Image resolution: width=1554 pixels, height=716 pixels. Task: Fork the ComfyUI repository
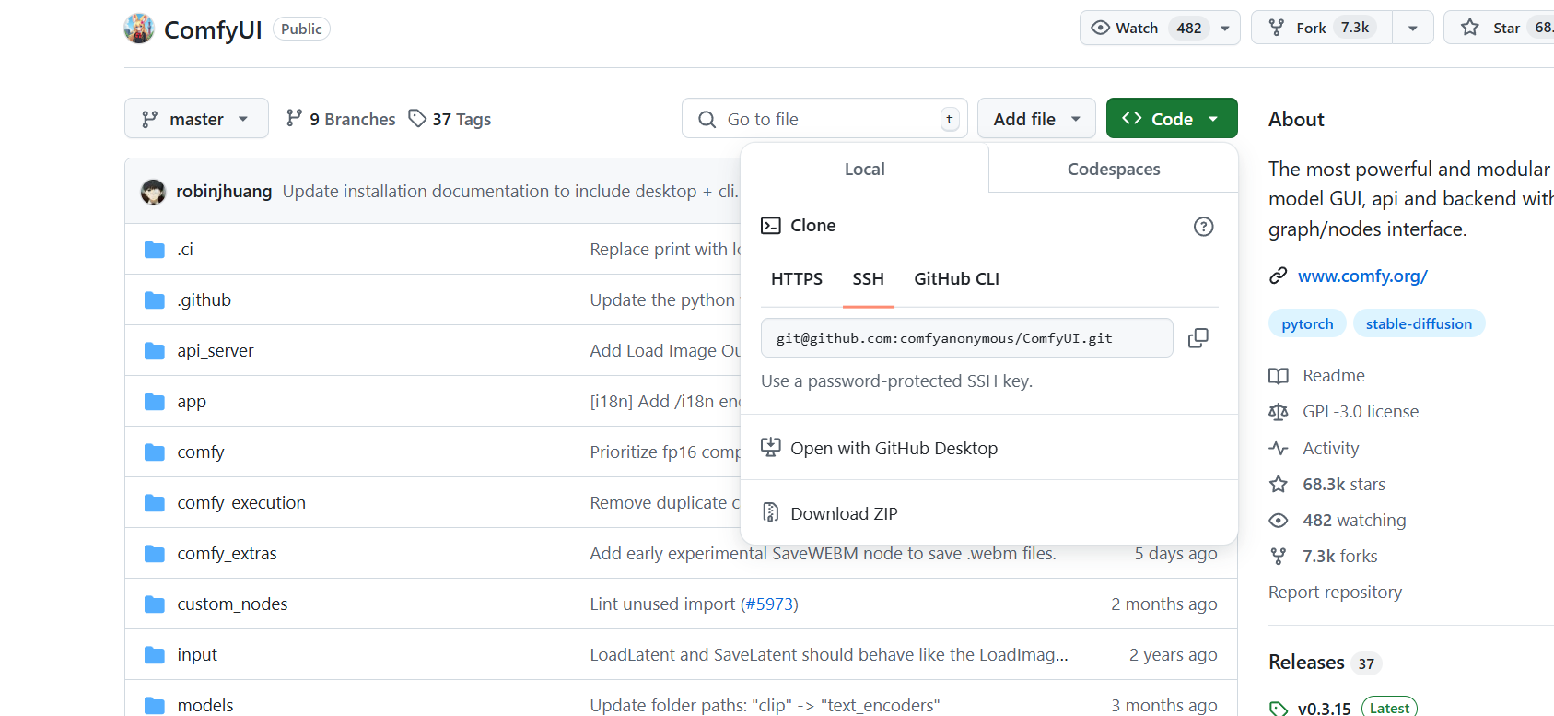click(x=1322, y=28)
